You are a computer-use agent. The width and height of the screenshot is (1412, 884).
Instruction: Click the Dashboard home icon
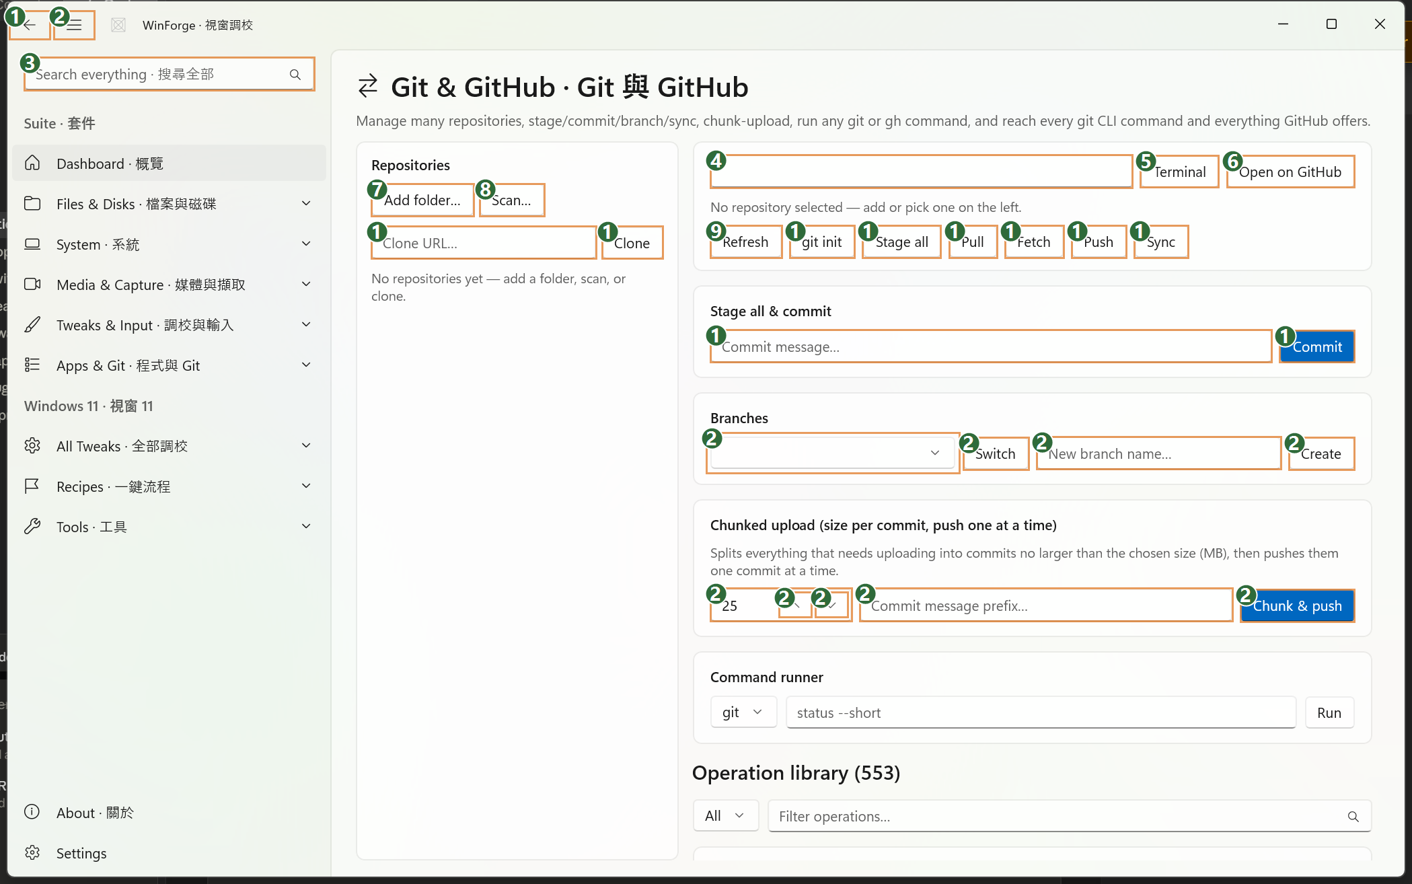tap(32, 163)
